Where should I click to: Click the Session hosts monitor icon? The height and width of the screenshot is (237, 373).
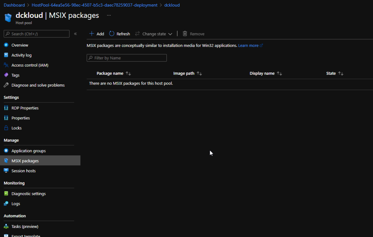coord(6,170)
